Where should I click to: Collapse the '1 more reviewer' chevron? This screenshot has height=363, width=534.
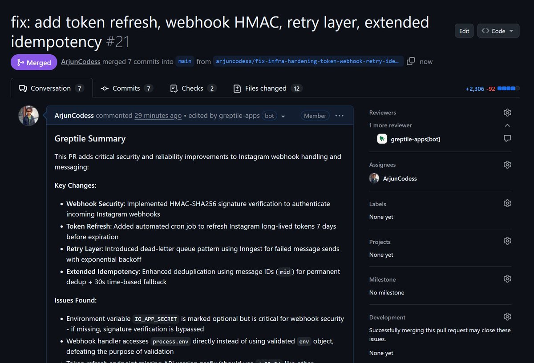tap(507, 125)
